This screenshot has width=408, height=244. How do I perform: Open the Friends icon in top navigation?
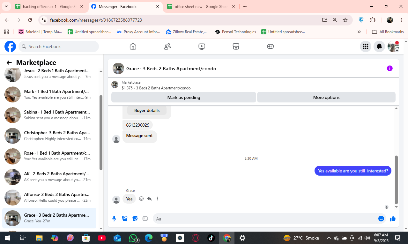click(167, 46)
